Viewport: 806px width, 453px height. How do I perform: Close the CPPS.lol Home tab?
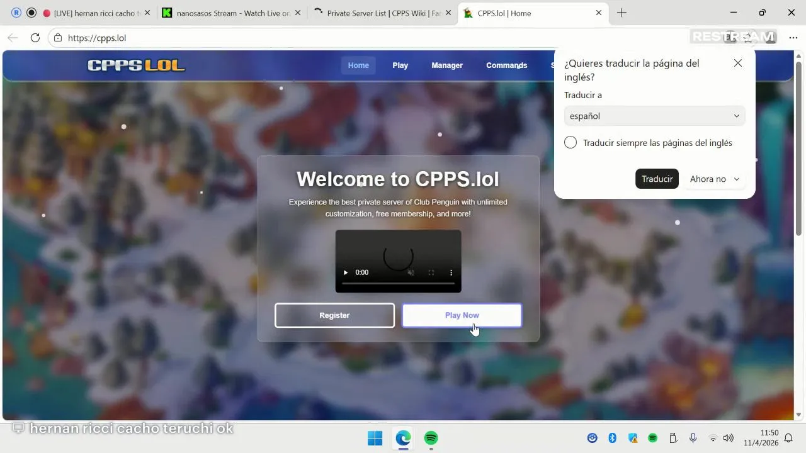[599, 13]
